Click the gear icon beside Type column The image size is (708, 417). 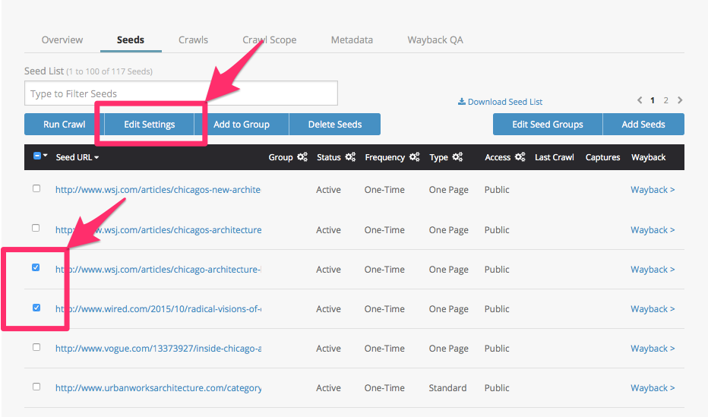[457, 157]
